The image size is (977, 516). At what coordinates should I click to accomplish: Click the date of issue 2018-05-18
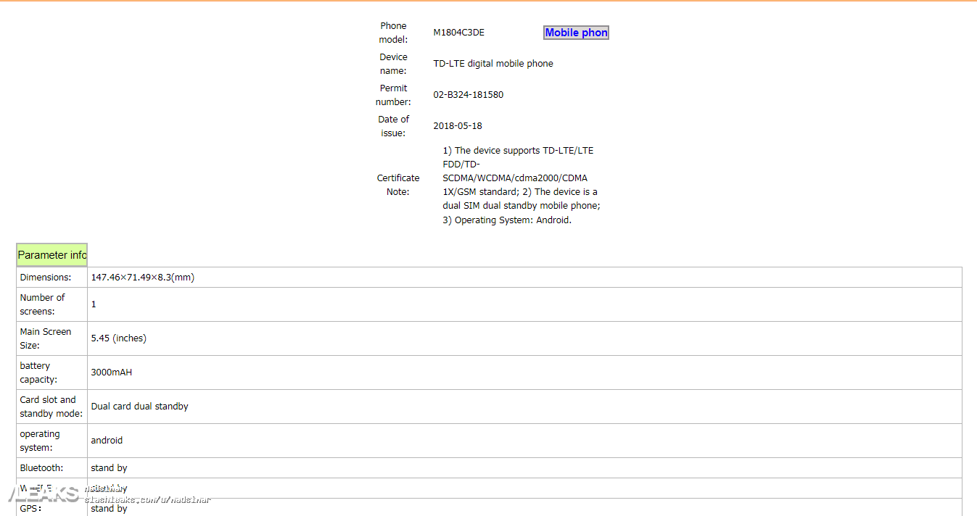pyautogui.click(x=457, y=126)
